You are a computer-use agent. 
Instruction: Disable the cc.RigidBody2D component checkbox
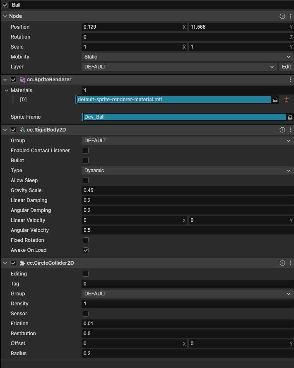(x=13, y=130)
